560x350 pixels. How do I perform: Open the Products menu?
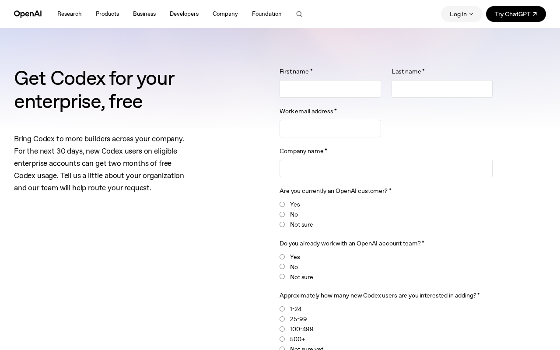coord(108,14)
